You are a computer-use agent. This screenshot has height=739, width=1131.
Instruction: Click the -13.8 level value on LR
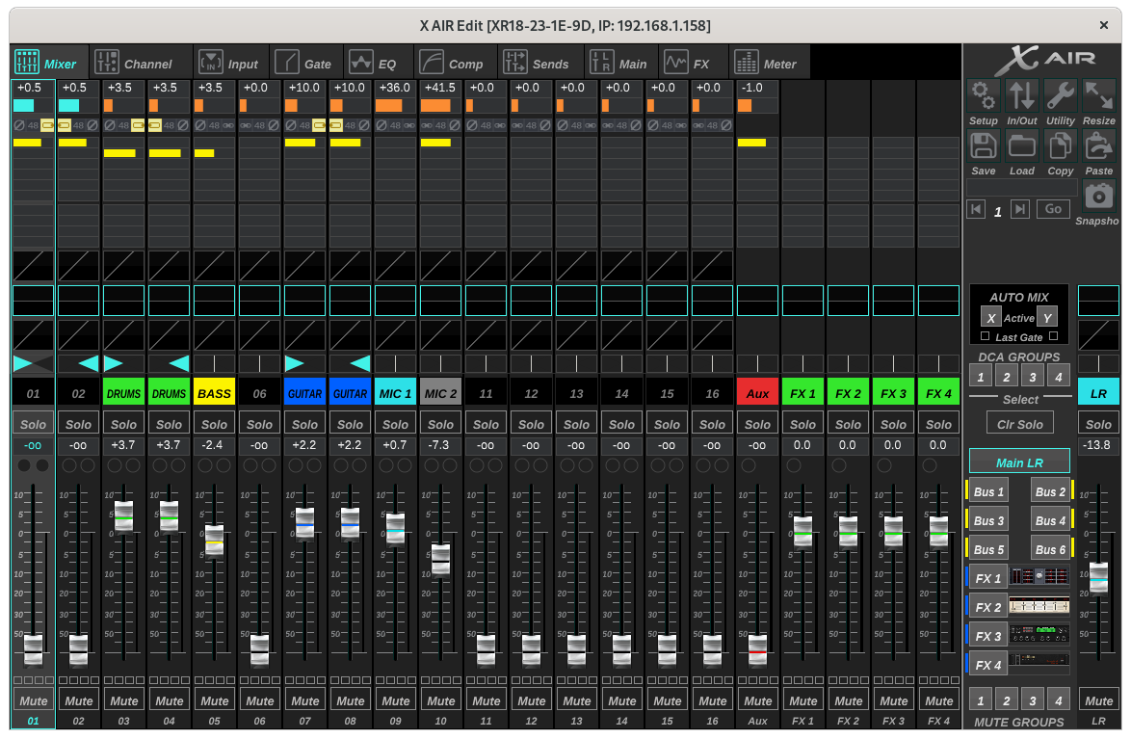click(1096, 445)
